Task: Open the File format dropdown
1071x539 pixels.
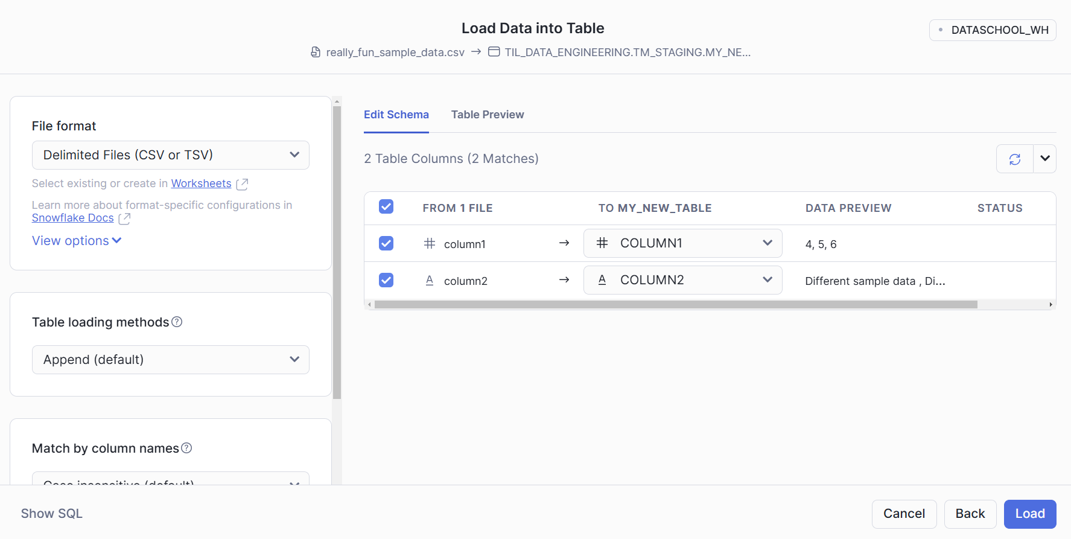Action: [171, 155]
